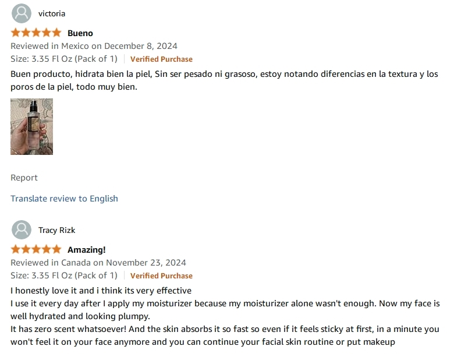The height and width of the screenshot is (357, 468).
Task: Open the Bueno review title
Action: tap(80, 33)
